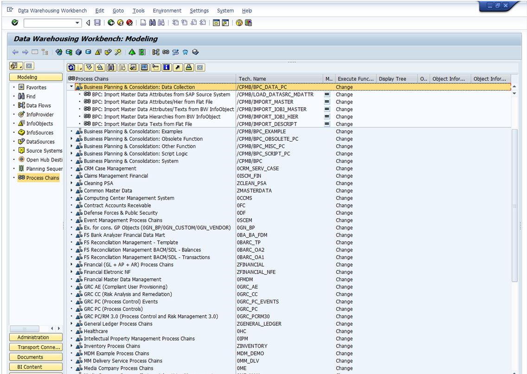
Task: Expand the General Ledger Process Chains node
Action: [x=71, y=323]
